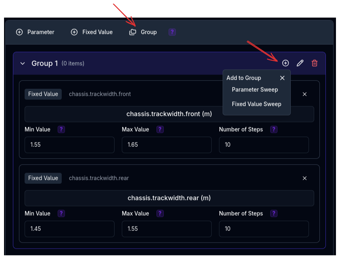The image size is (340, 259).
Task: Open the Max Value help tooltip icon
Action: [x=160, y=129]
